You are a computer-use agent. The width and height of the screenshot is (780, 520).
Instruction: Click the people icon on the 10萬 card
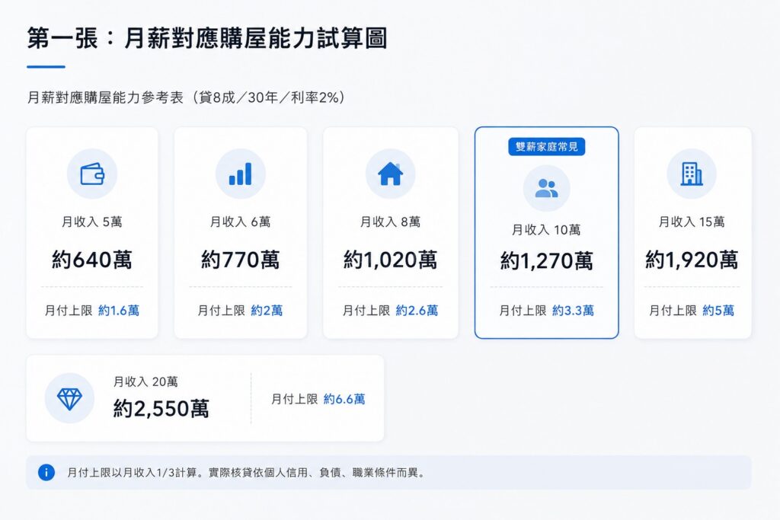pyautogui.click(x=546, y=188)
